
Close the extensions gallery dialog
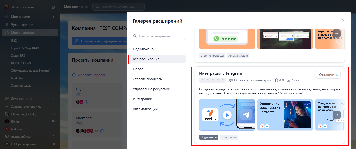click(x=343, y=20)
